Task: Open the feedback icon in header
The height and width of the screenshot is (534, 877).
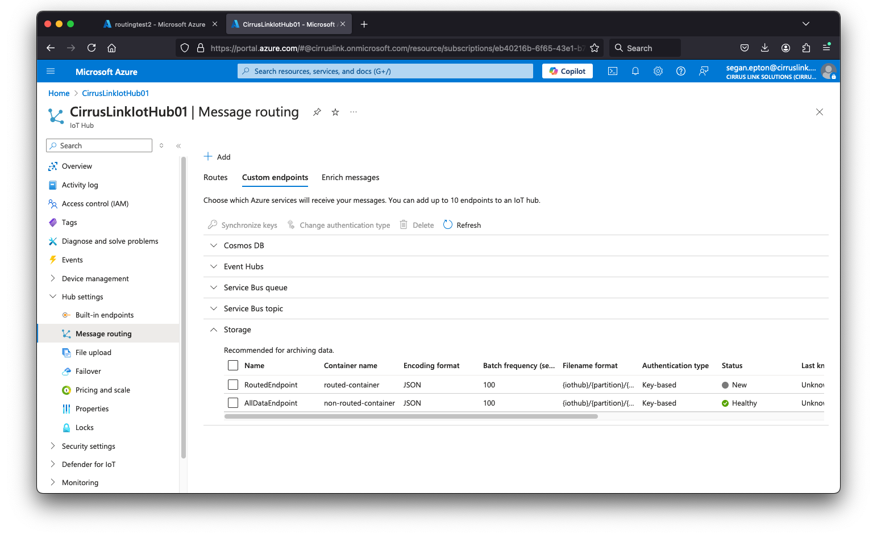Action: pyautogui.click(x=703, y=71)
